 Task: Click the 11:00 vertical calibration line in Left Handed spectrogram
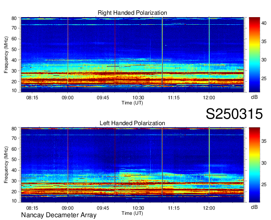(x=162, y=163)
